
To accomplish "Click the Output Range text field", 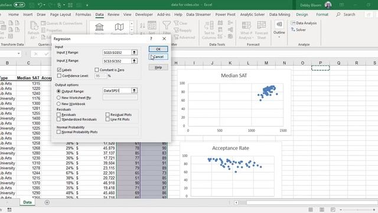I will point(117,91).
